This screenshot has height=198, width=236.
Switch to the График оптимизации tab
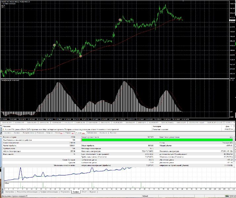pyautogui.click(x=49, y=192)
